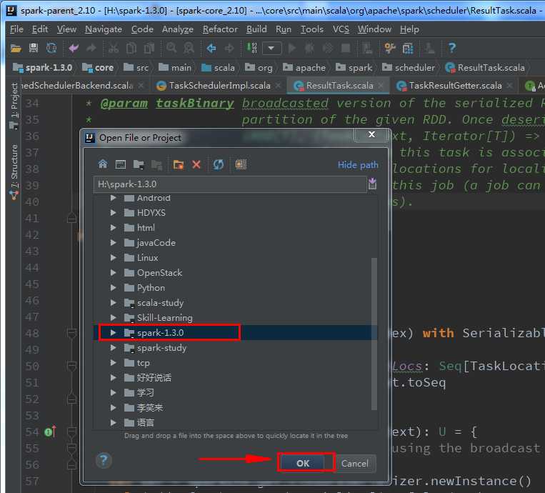The width and height of the screenshot is (545, 493).
Task: Click the Hide path link
Action: point(358,165)
